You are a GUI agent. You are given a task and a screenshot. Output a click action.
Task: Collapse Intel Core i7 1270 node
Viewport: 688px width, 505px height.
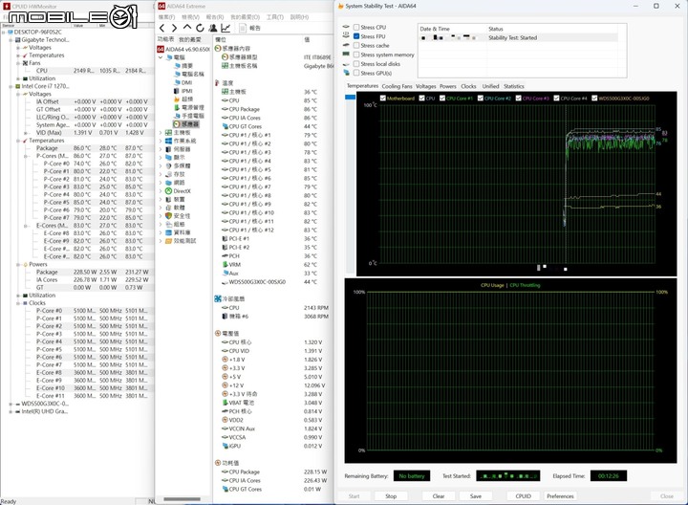click(11, 86)
